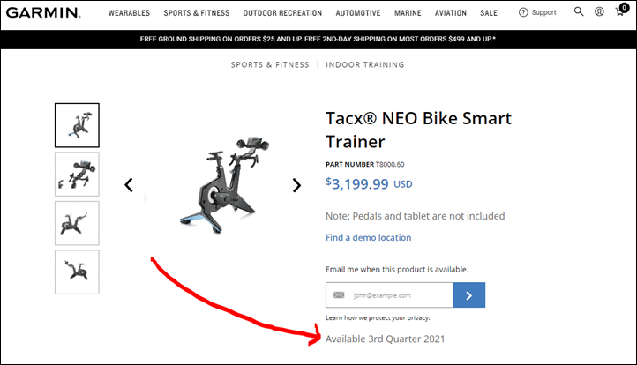The width and height of the screenshot is (637, 365).
Task: Open the Automotive menu
Action: click(x=358, y=13)
